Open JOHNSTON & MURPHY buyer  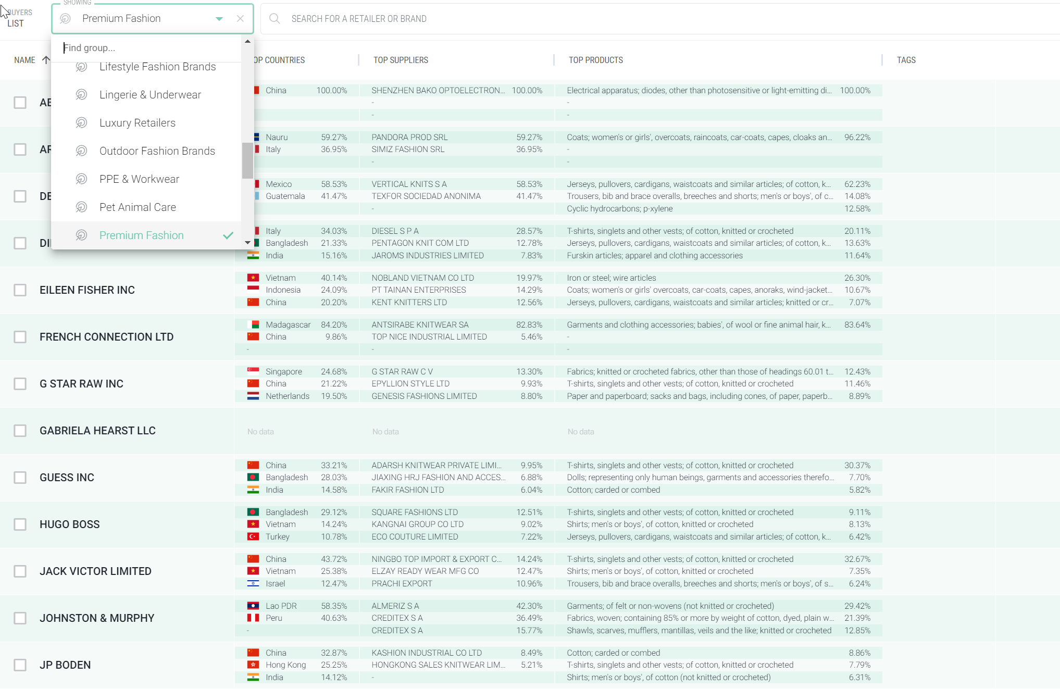(x=97, y=618)
